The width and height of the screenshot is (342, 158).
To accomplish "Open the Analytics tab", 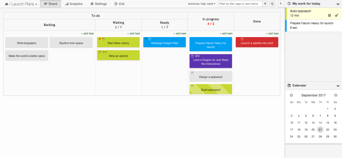I will [74, 4].
